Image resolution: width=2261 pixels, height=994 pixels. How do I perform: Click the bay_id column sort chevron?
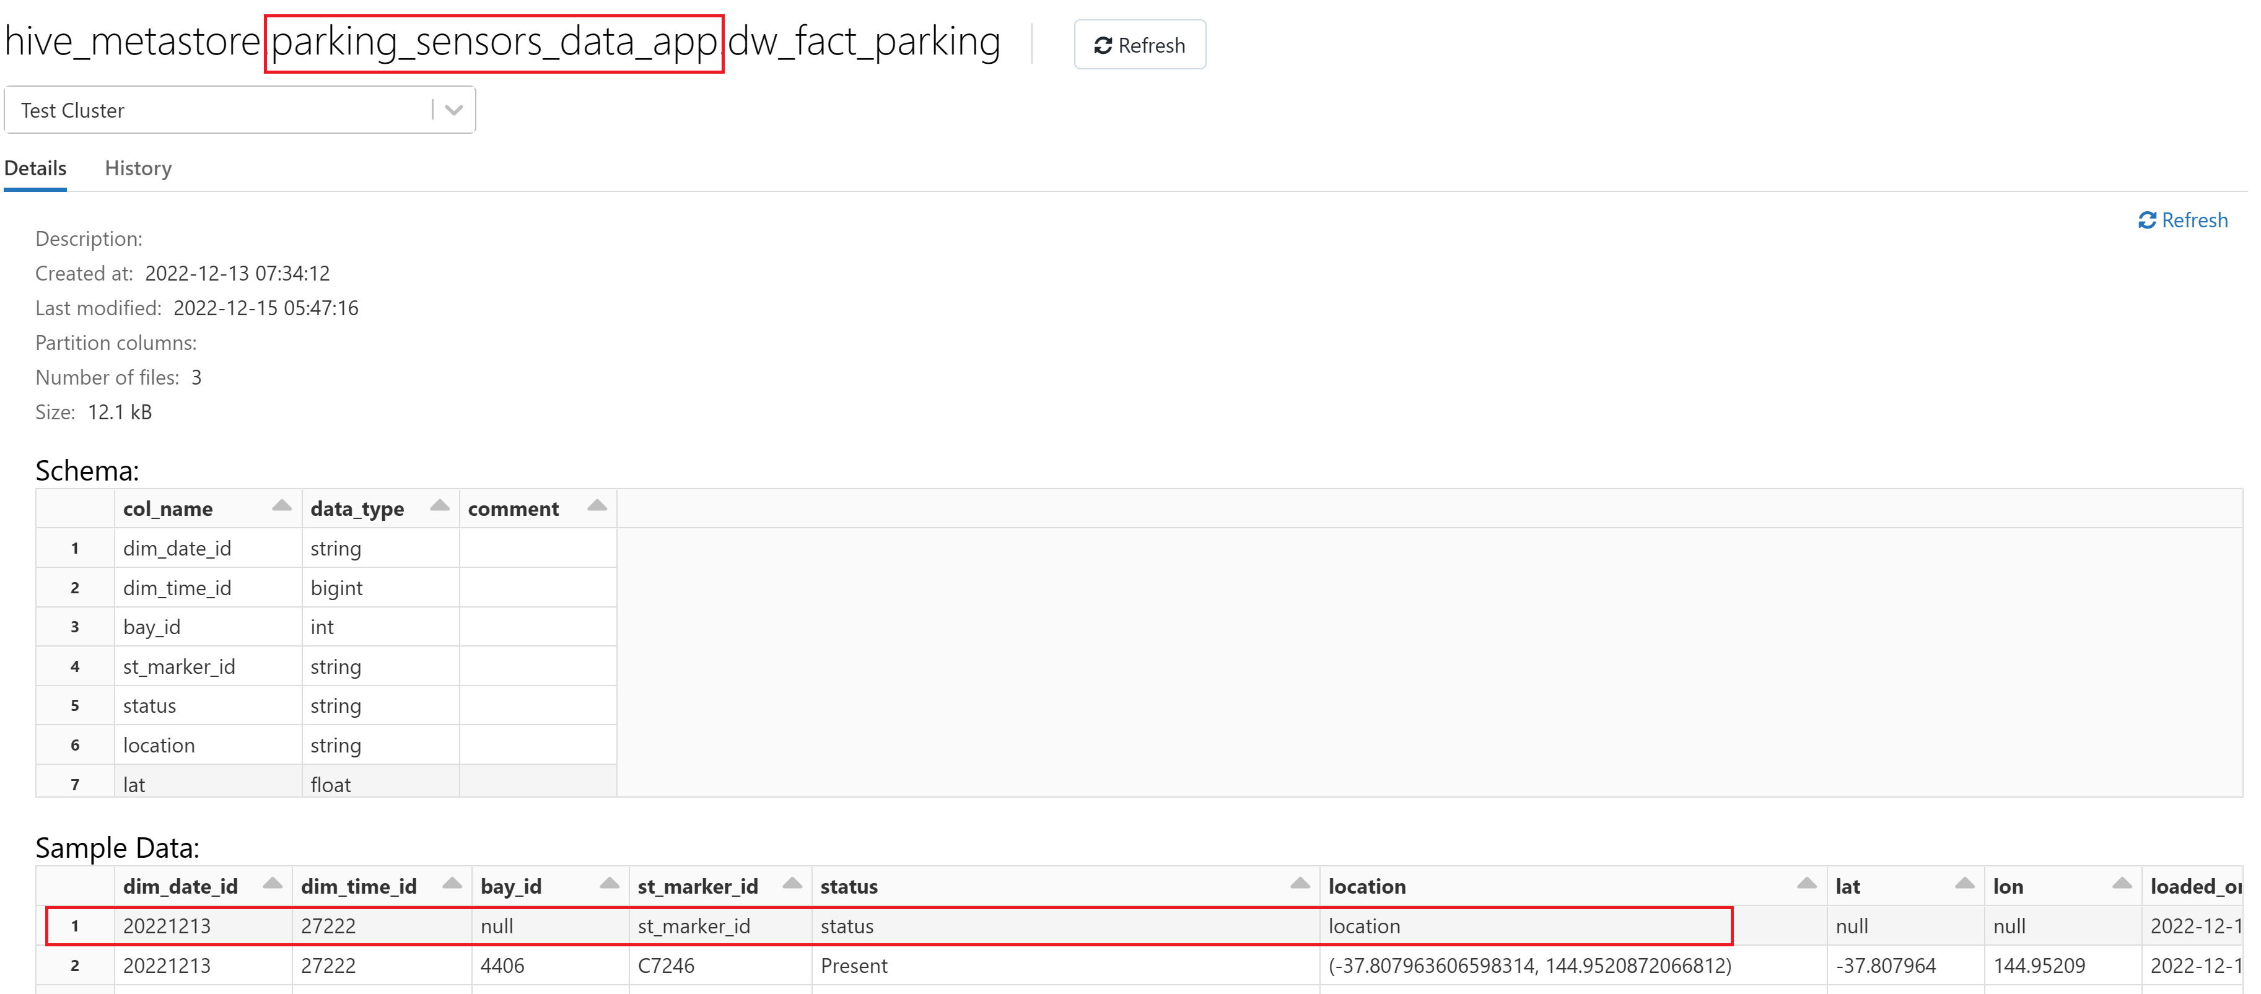point(609,884)
